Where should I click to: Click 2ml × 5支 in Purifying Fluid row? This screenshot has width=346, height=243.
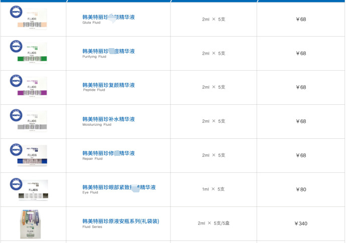[x=214, y=54]
